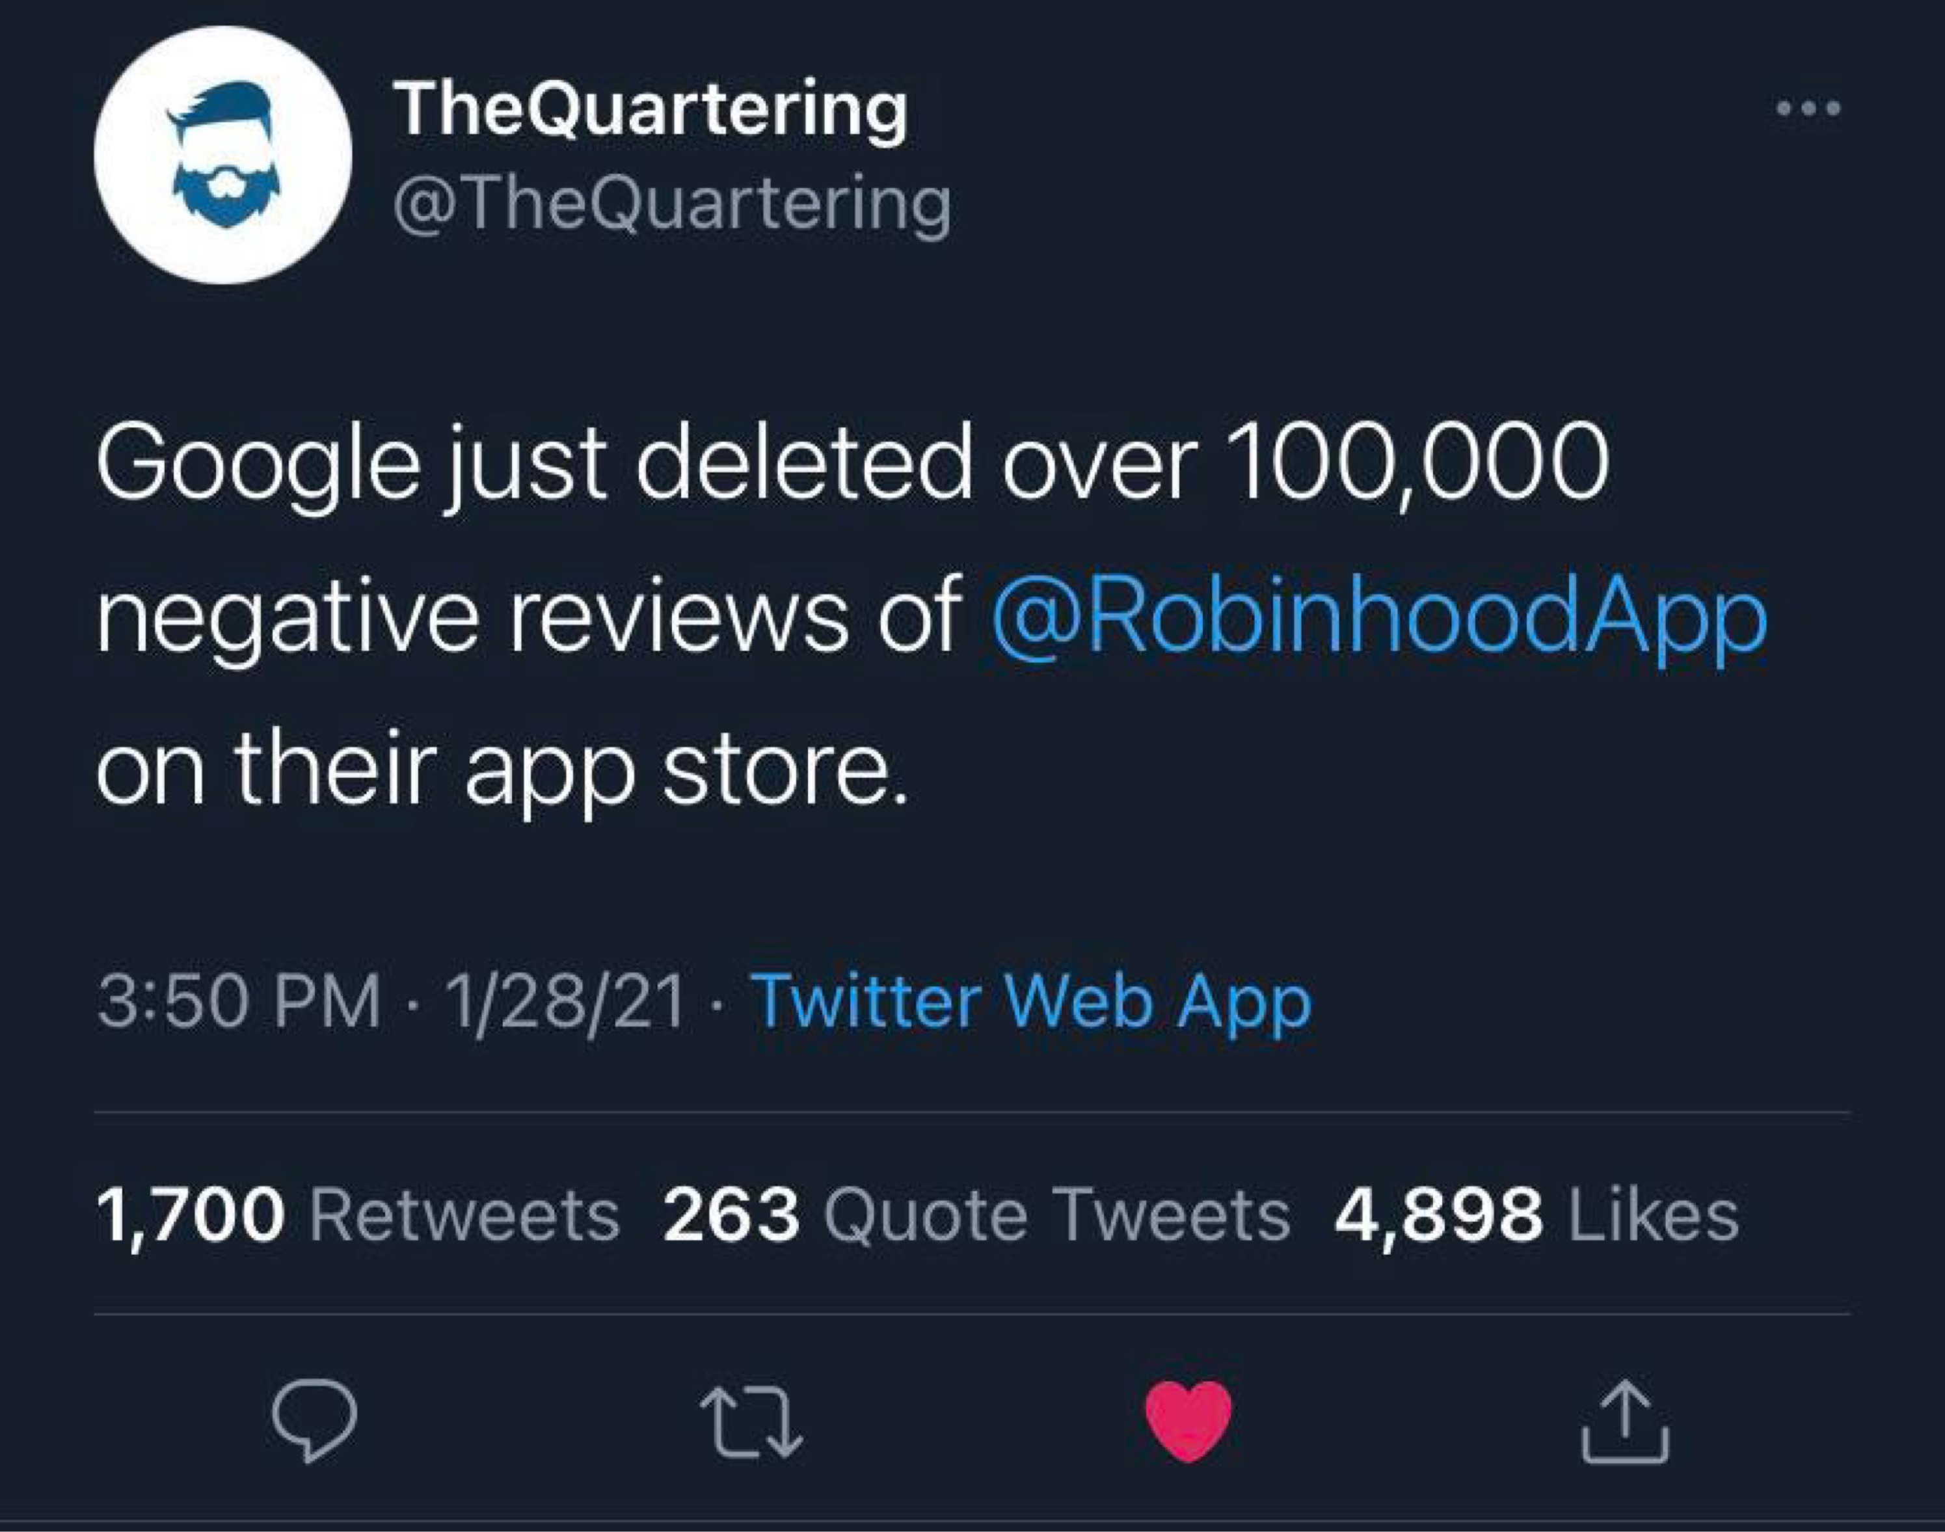Open TheQuartering display name profile
Screen dimensions: 1945x1532
coord(652,111)
